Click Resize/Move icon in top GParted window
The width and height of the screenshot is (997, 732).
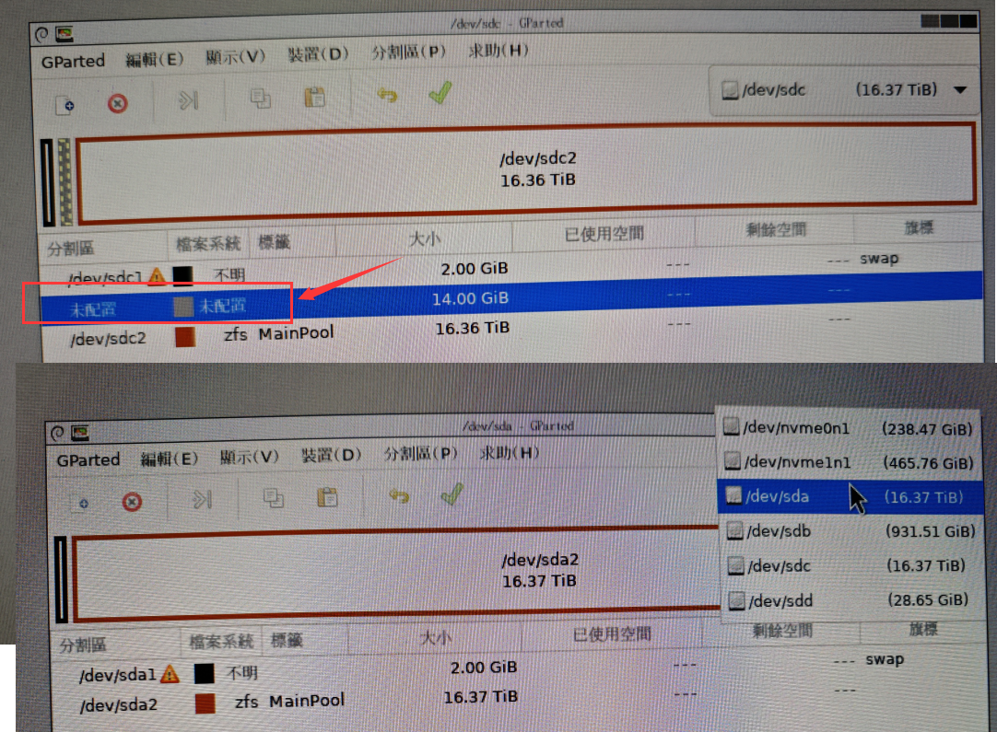[188, 100]
